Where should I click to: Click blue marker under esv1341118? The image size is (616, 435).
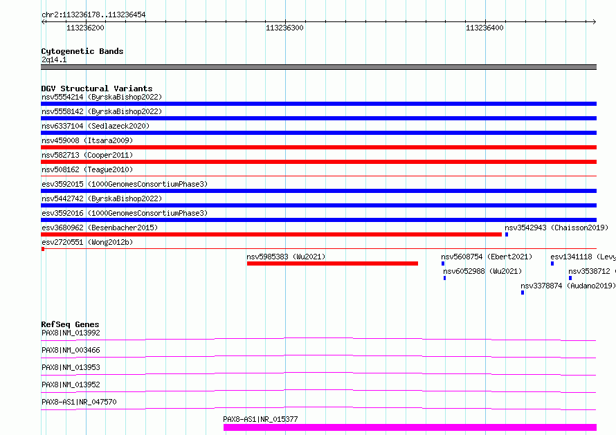pos(552,263)
